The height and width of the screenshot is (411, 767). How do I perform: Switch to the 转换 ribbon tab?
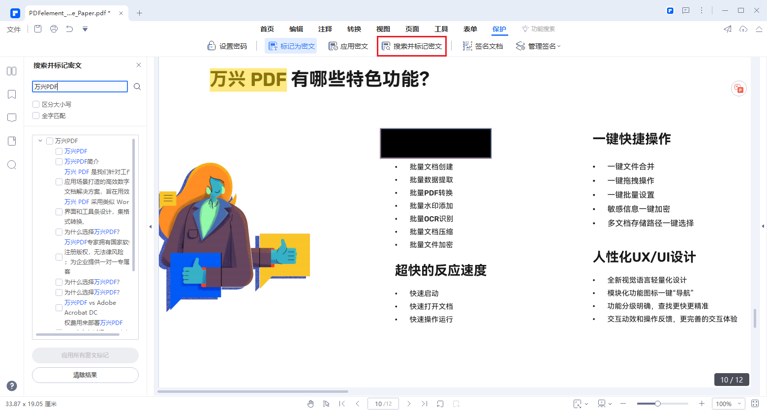click(x=354, y=29)
